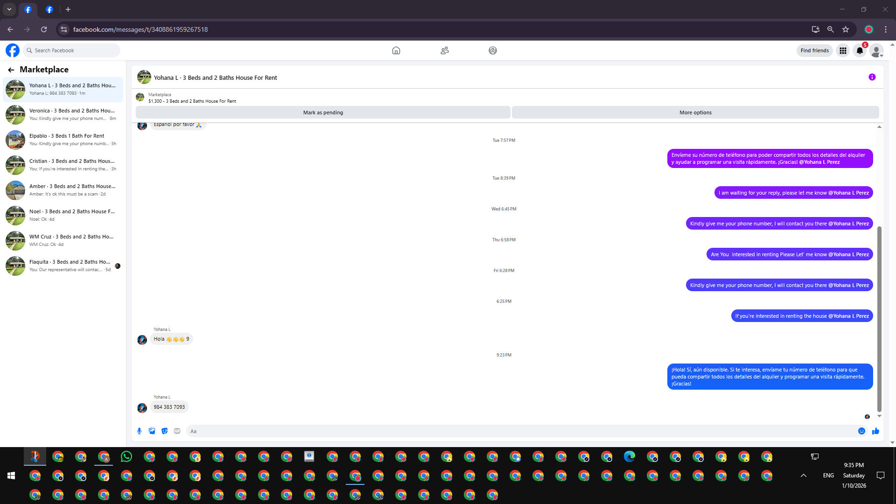Go to the Facebook Home tab
Screen dimensions: 896x504
tap(396, 50)
